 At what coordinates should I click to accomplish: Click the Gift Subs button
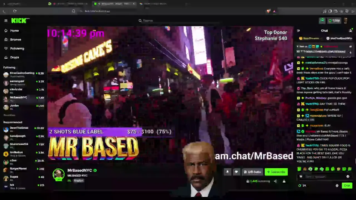pyautogui.click(x=252, y=172)
